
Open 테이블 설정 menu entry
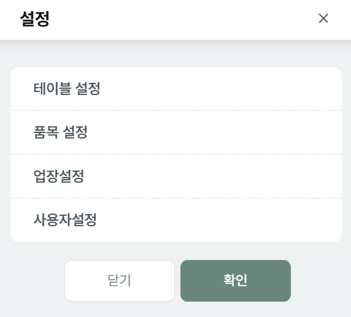pyautogui.click(x=176, y=89)
